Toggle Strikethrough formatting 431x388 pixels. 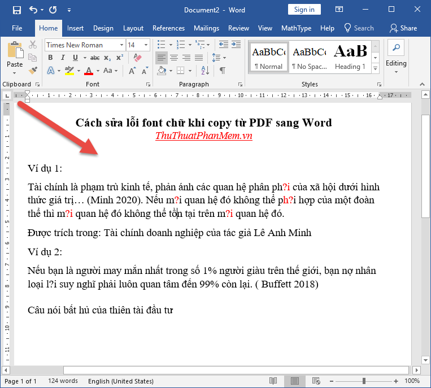tap(95, 58)
